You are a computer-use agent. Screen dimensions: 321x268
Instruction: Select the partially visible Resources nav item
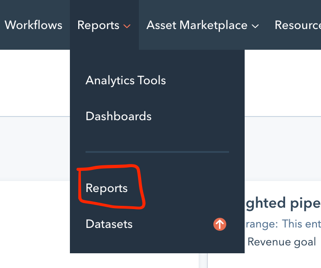click(297, 25)
